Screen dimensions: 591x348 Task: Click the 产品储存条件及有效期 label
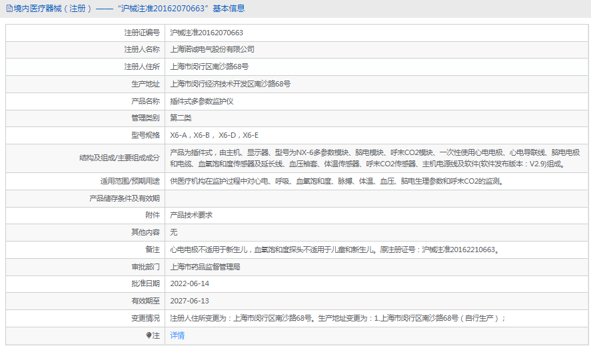125,198
